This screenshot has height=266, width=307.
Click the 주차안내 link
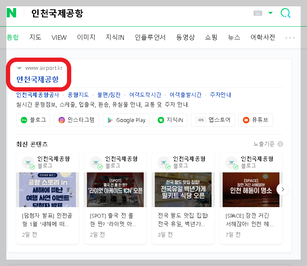pyautogui.click(x=220, y=95)
